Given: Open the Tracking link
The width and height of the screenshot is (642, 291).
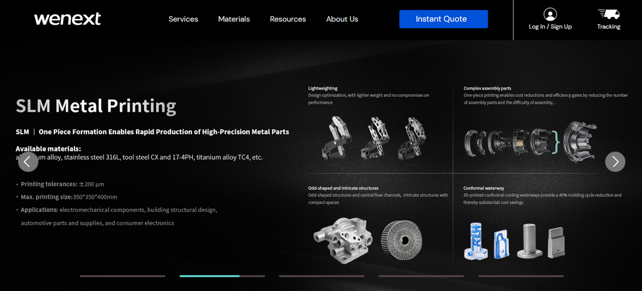Looking at the screenshot, I should [608, 26].
